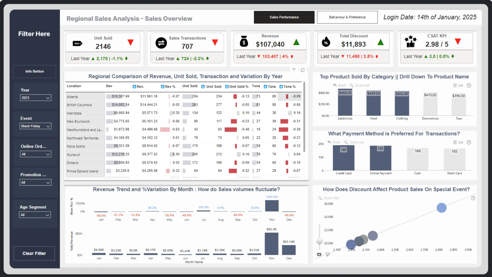Select the rectangle selection tool on scatter chart

(319, 254)
